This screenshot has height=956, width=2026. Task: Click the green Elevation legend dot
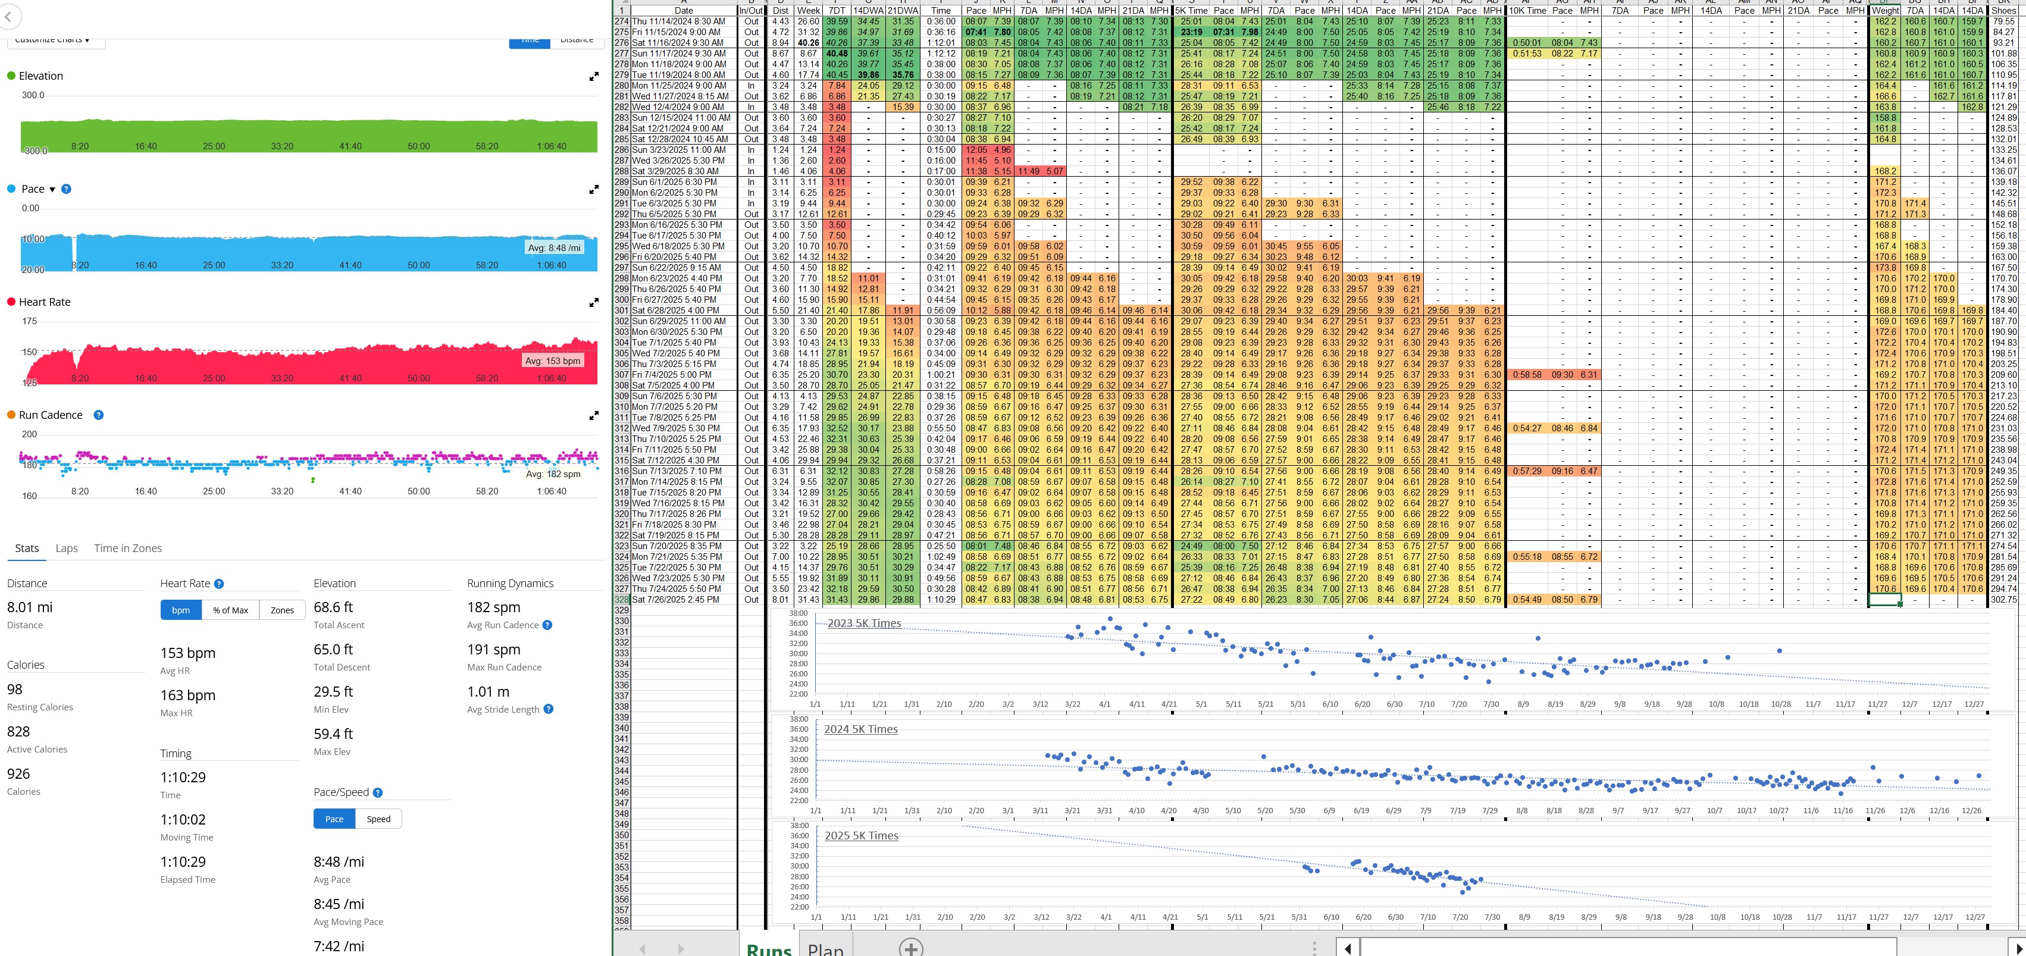(x=11, y=76)
